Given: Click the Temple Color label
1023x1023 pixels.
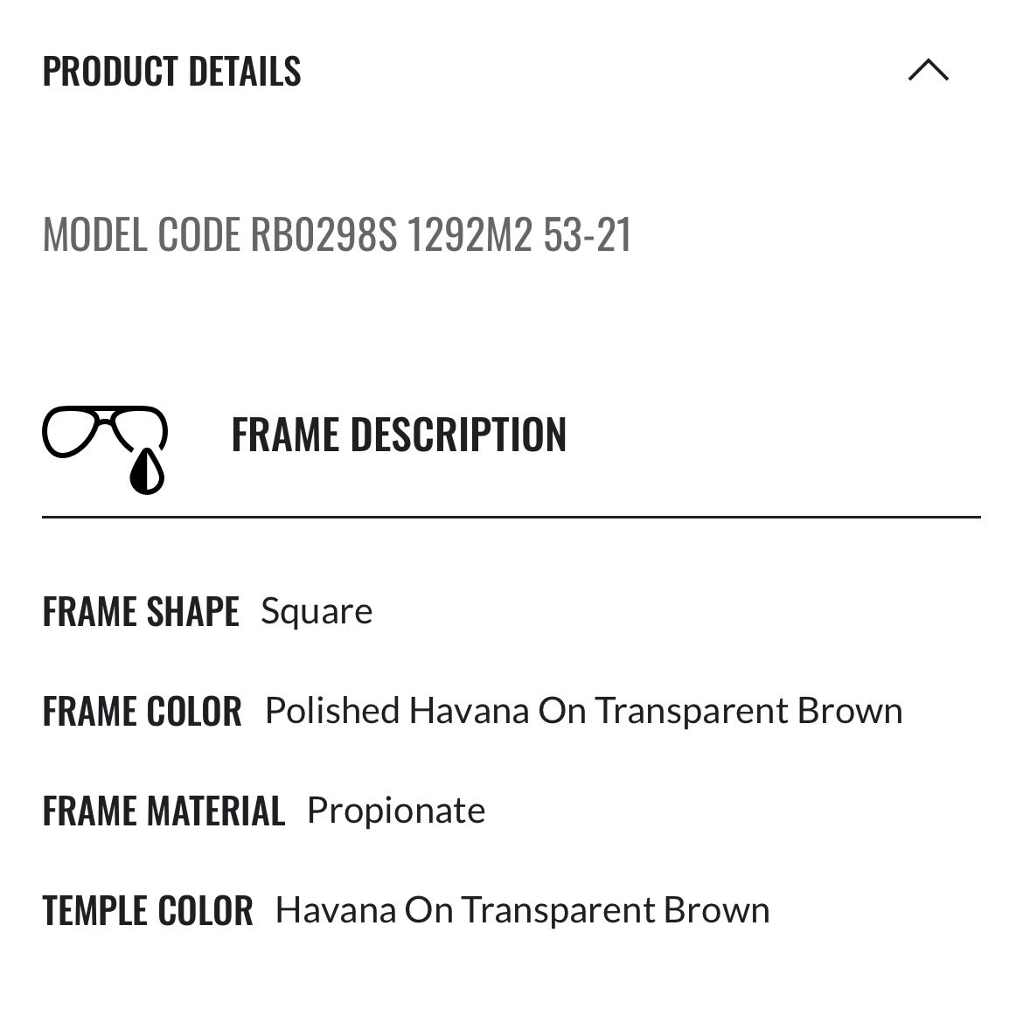Looking at the screenshot, I should click(x=148, y=911).
